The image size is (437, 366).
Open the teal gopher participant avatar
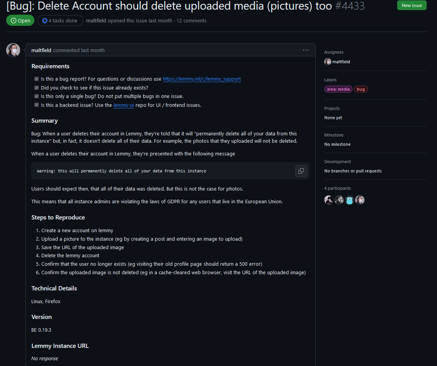point(349,200)
